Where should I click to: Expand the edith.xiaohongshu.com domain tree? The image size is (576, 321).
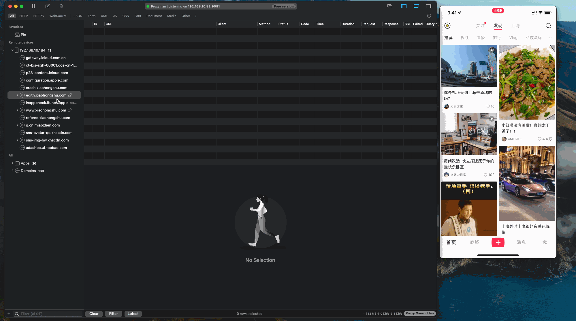[18, 95]
